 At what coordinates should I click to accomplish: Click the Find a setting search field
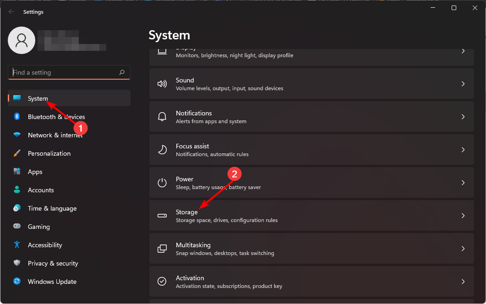pyautogui.click(x=64, y=72)
